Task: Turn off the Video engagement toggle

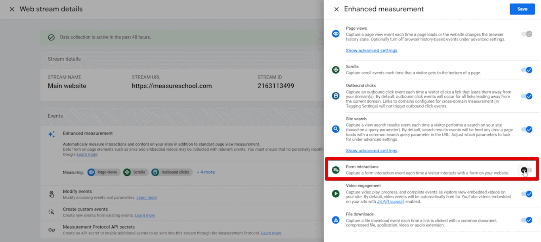Action: pos(527,194)
